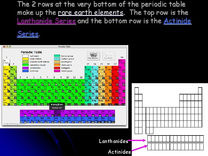Click the 'Periodic Table' legend heading
Viewport: 208px width, 156px height.
pos(31,52)
